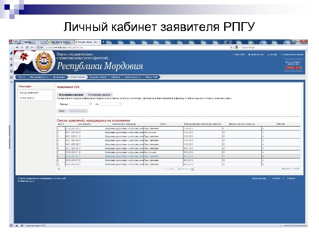Click the pencil icon in row 1
The height and width of the screenshot is (239, 319).
[x=264, y=128]
